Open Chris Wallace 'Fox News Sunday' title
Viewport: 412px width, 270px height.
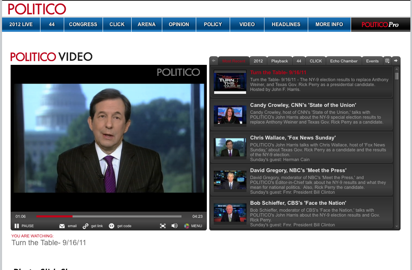pyautogui.click(x=293, y=137)
